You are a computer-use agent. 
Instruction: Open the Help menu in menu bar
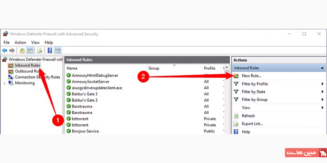click(x=49, y=42)
